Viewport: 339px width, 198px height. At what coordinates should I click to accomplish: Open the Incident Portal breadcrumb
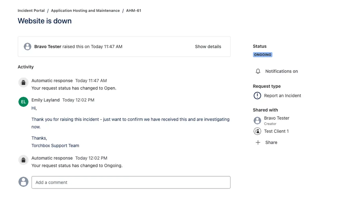coord(31,11)
